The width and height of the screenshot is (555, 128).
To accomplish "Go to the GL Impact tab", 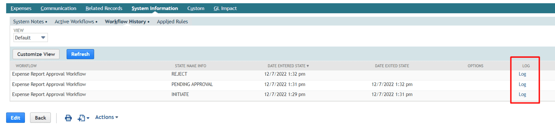I will (225, 8).
